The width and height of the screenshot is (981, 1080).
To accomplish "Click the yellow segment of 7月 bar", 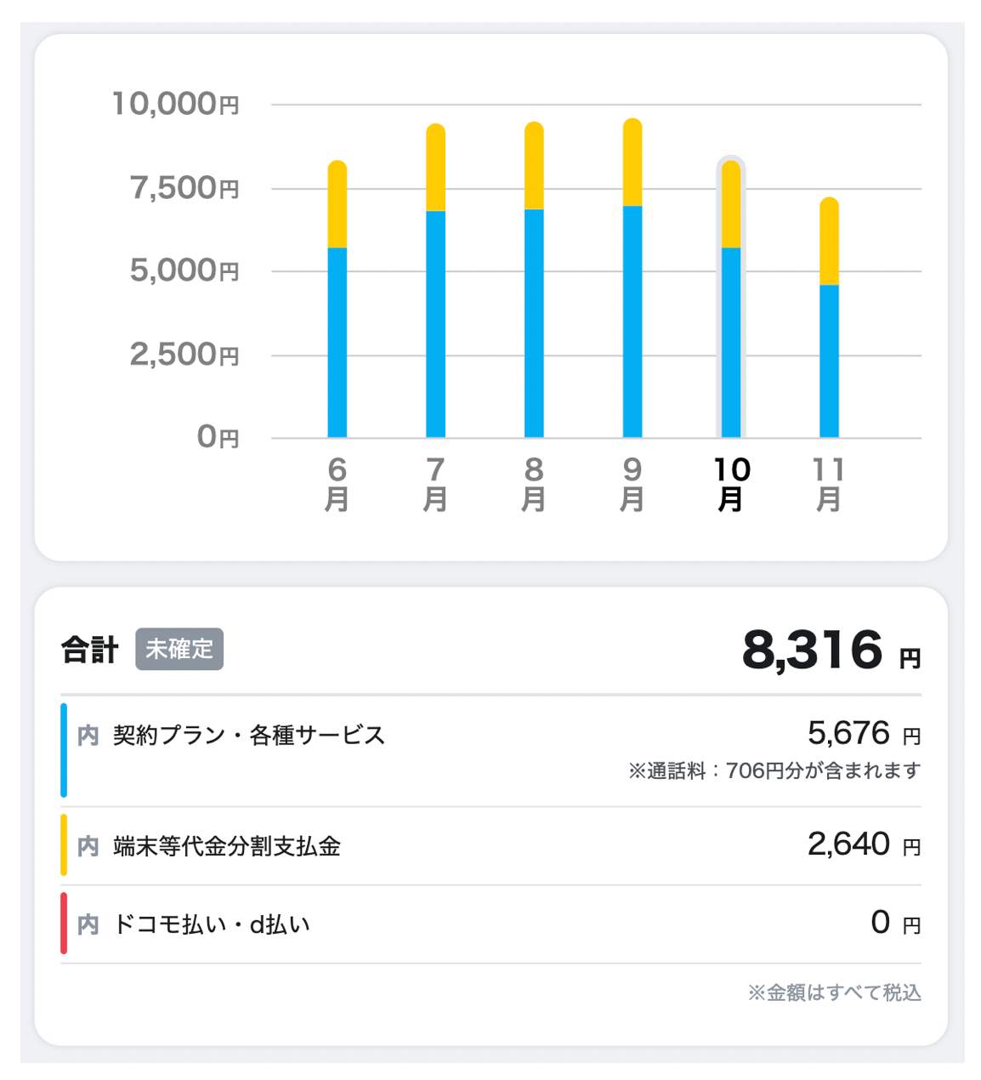I will coord(435,168).
